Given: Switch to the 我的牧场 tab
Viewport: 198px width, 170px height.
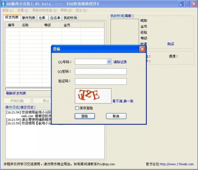Looking at the screenshot, I should (x=70, y=18).
